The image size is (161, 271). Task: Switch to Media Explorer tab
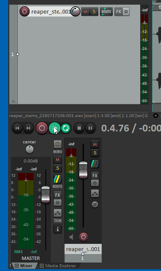coord(61,265)
